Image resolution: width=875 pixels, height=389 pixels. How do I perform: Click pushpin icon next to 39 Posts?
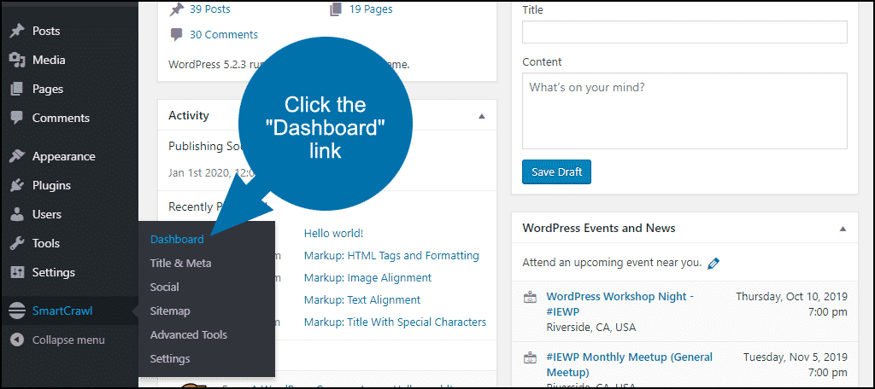[x=176, y=9]
